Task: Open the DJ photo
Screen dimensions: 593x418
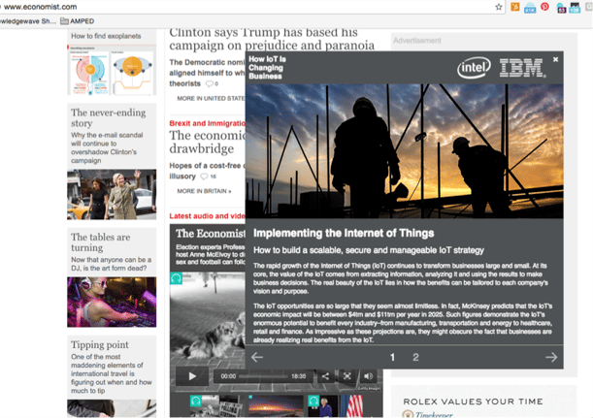Action: tap(112, 302)
